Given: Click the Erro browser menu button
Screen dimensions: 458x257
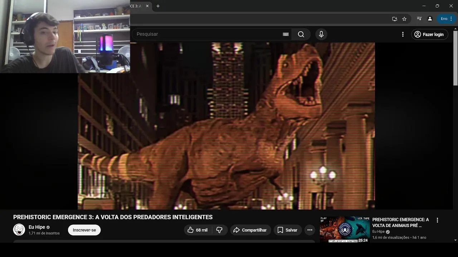Looking at the screenshot, I should [x=447, y=19].
